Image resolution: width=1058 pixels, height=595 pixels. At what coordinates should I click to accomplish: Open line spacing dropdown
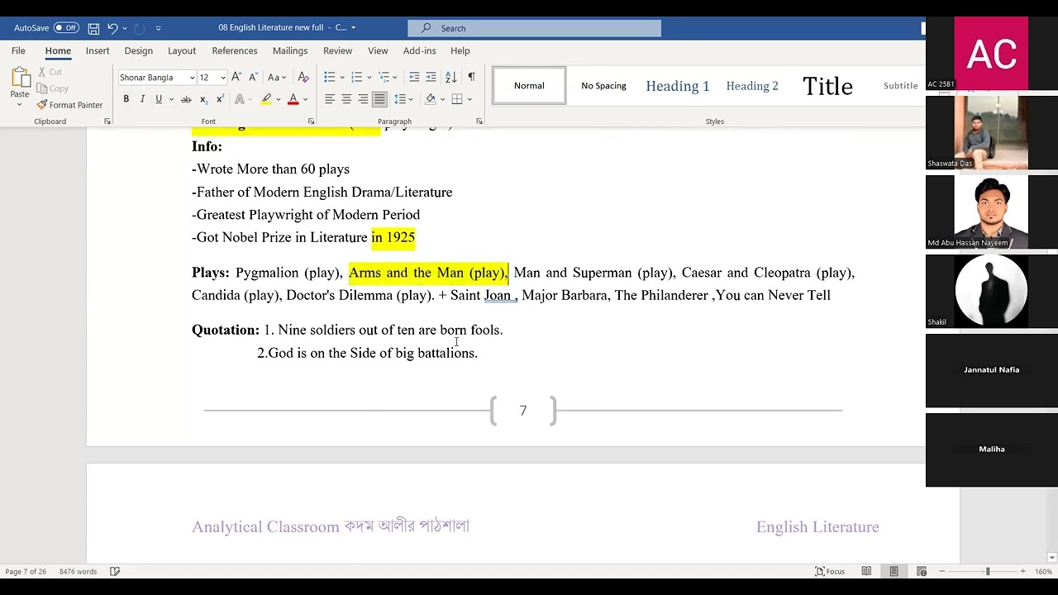tap(403, 99)
